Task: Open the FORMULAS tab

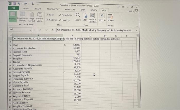Action: [70, 10]
